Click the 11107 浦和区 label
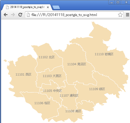 69,95
